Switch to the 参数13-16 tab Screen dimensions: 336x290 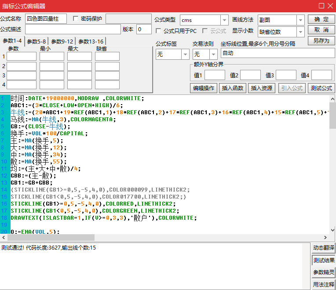coord(91,41)
